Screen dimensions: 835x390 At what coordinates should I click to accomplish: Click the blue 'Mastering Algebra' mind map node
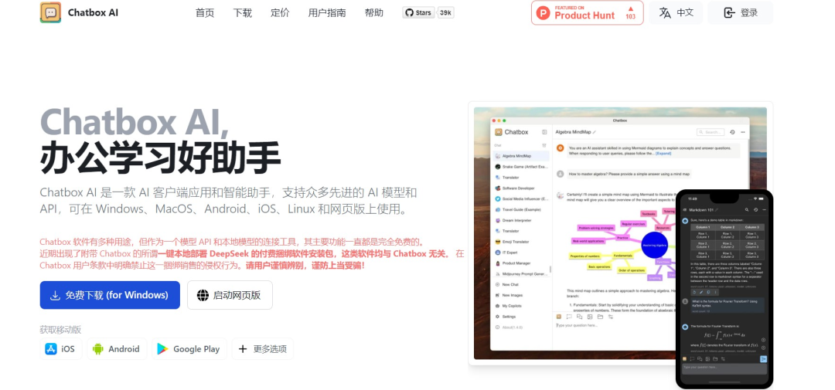click(x=655, y=246)
